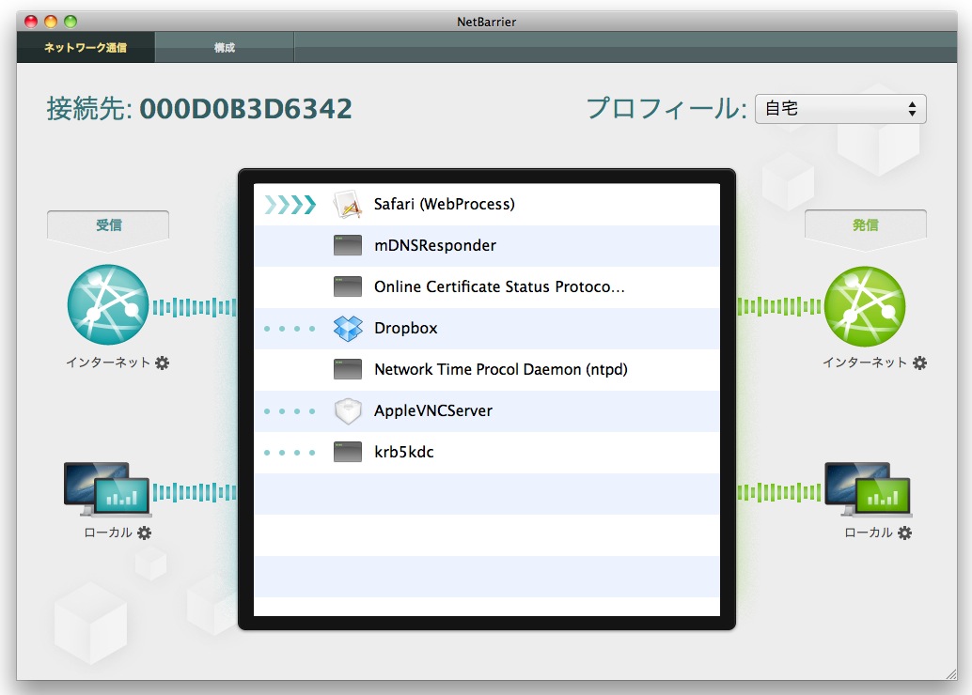The height and width of the screenshot is (695, 972).
Task: Open settings gear for outgoing ローカル
Action: (x=905, y=533)
